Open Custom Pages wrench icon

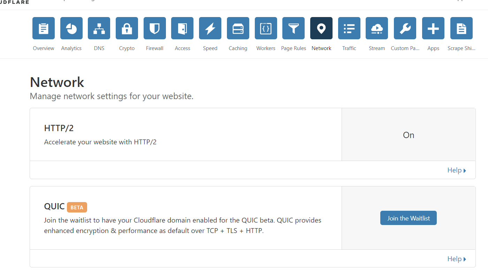pos(405,28)
